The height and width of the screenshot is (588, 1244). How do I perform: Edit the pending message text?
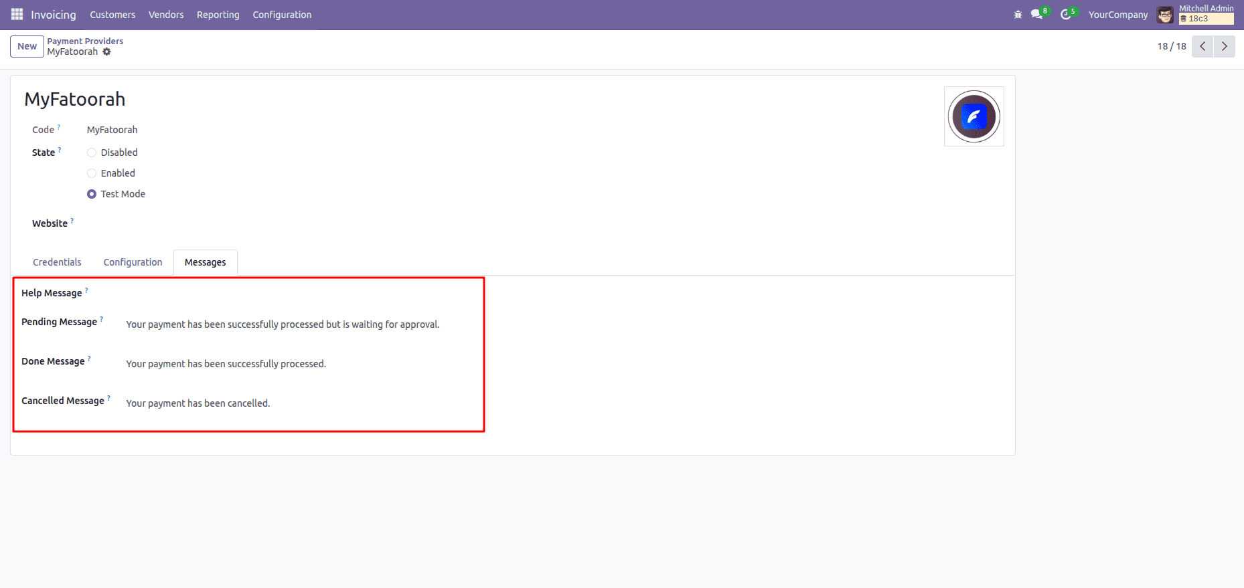click(283, 324)
